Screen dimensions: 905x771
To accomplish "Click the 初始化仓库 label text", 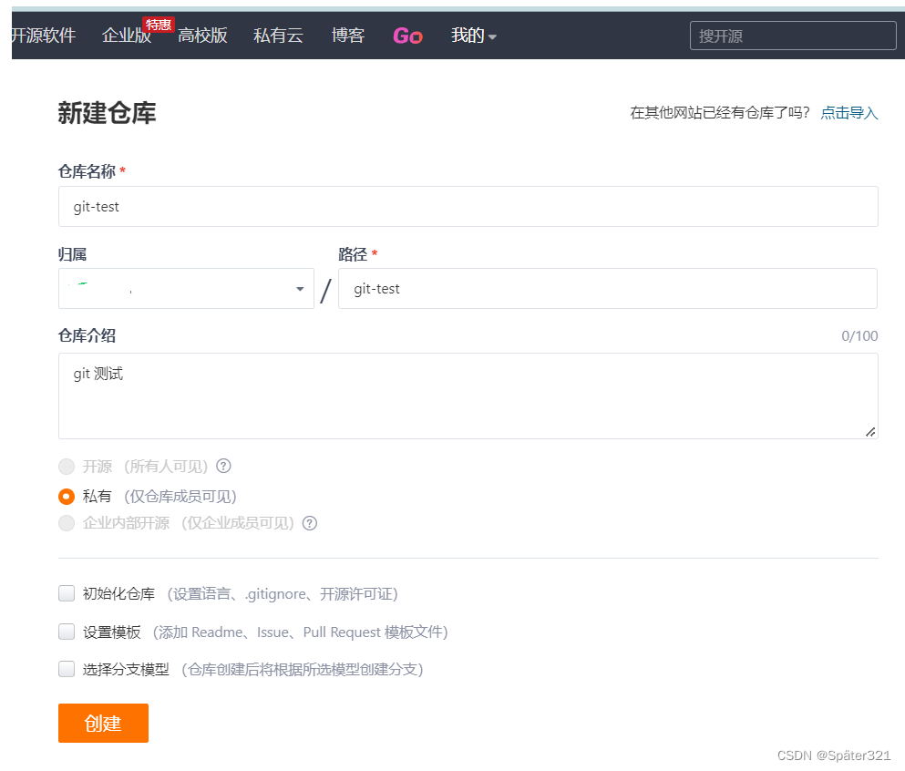I will tap(118, 594).
